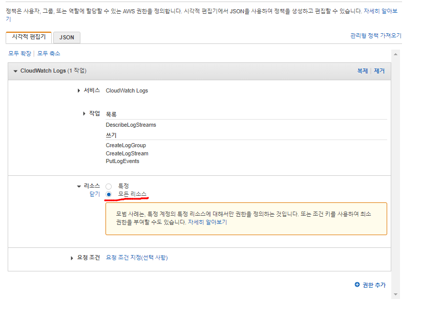Click 제거 for CloudWatch Logs
This screenshot has width=422, height=322.
[x=379, y=71]
